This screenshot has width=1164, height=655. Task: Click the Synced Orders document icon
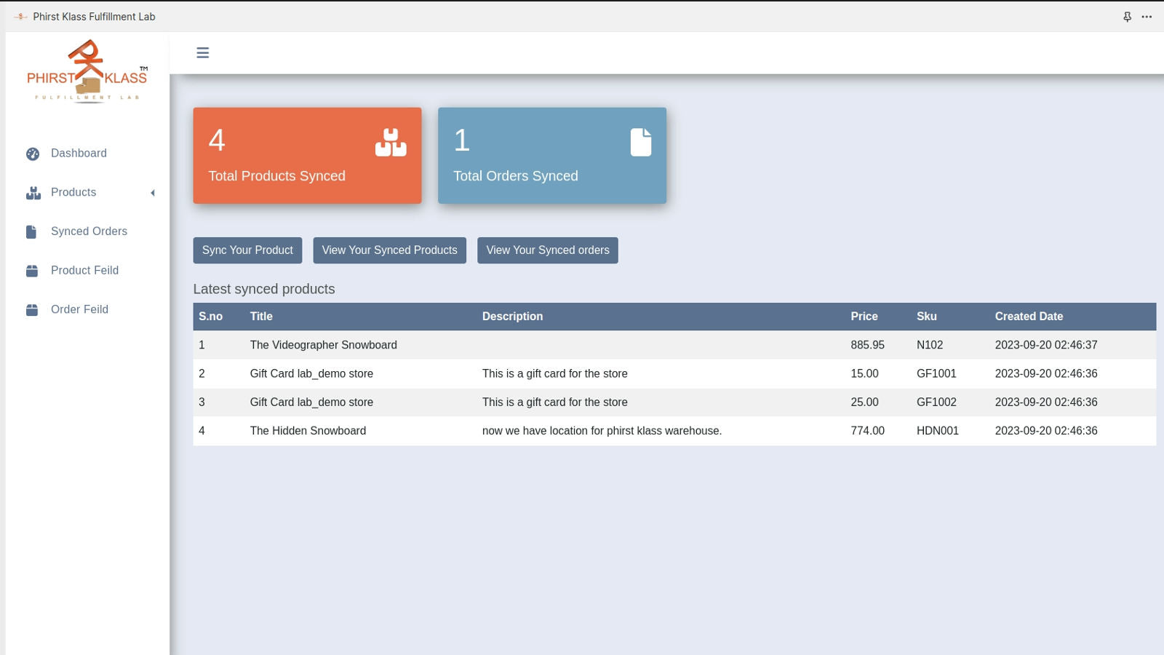click(x=32, y=231)
